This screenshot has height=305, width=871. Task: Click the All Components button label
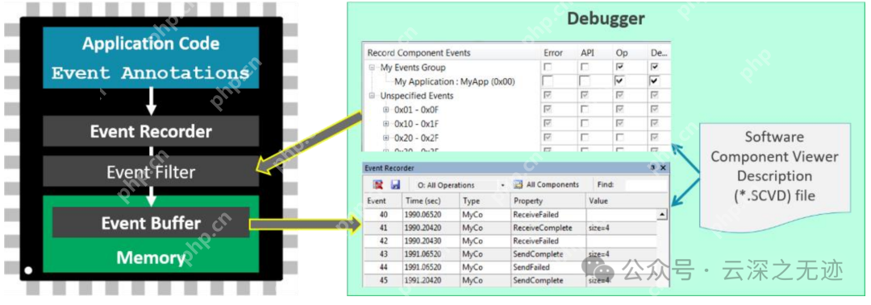click(552, 185)
